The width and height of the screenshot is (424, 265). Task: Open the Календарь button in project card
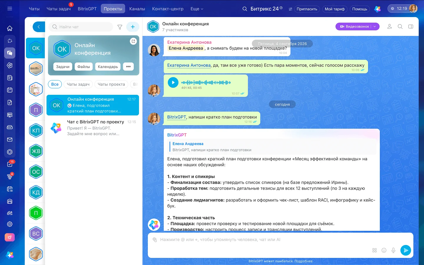[x=108, y=67]
